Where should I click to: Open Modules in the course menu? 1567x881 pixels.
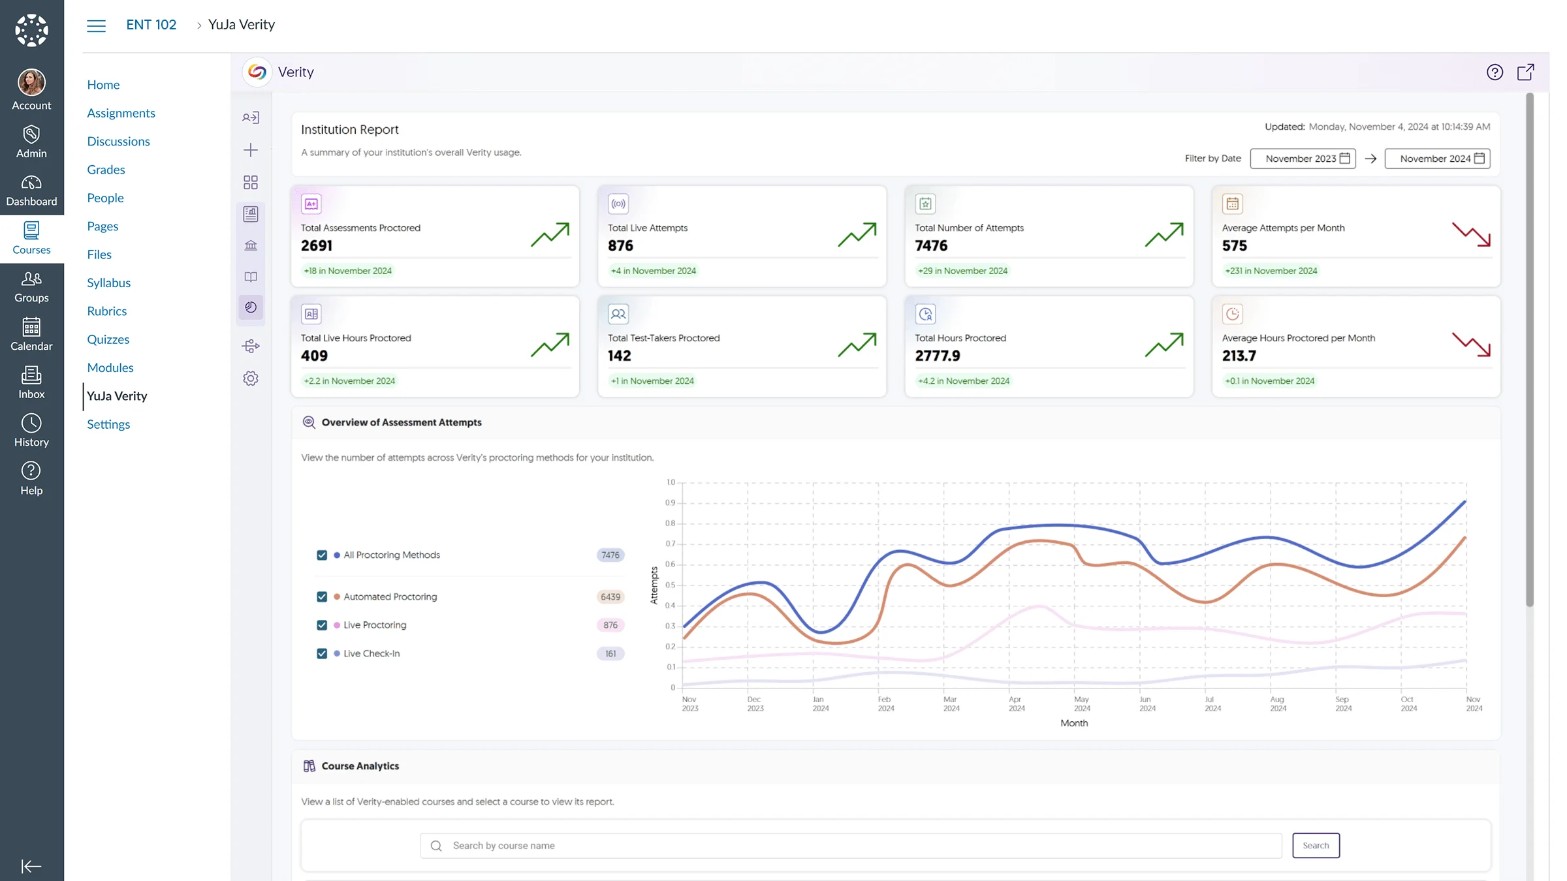click(x=110, y=367)
